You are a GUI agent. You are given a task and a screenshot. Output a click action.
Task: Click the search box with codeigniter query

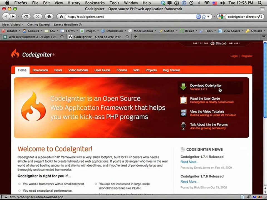[x=243, y=17]
